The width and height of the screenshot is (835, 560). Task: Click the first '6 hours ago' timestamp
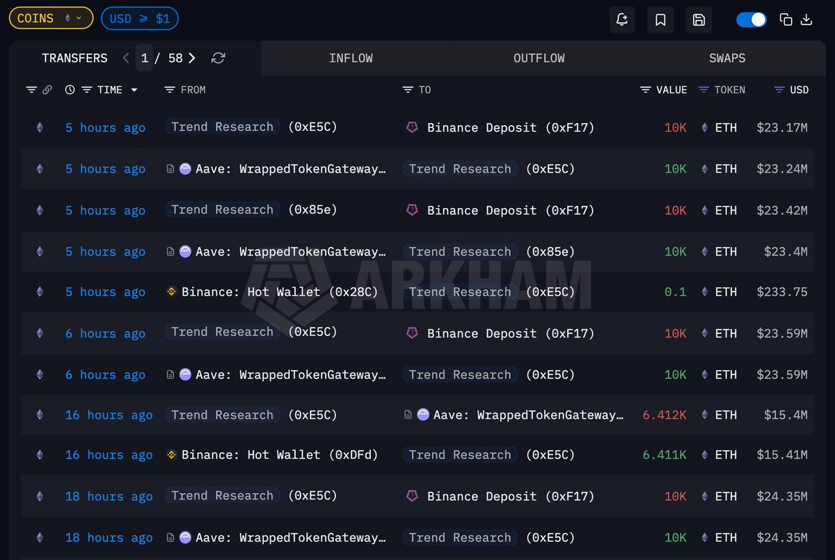pyautogui.click(x=105, y=334)
